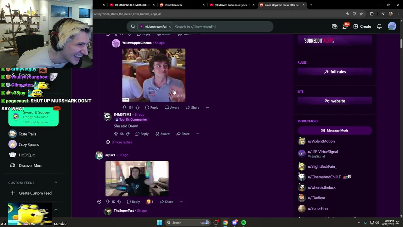Downvote arpsk1's comment with 1K points
The image size is (403, 227).
click(x=119, y=202)
